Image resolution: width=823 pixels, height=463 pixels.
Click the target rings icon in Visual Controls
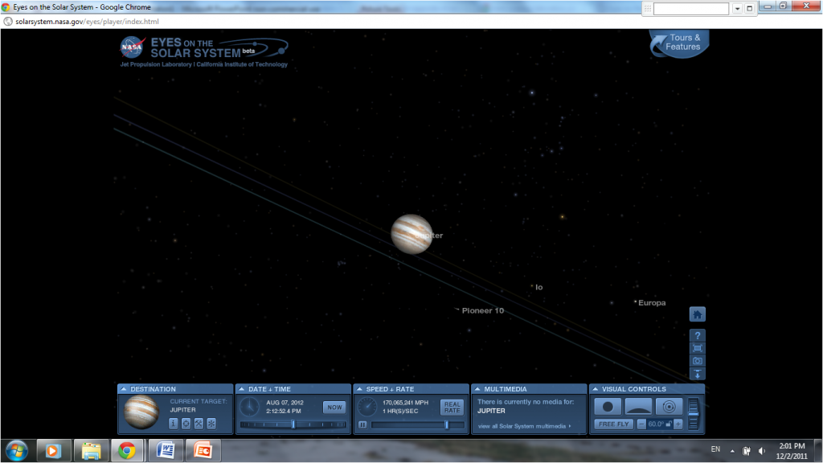669,407
